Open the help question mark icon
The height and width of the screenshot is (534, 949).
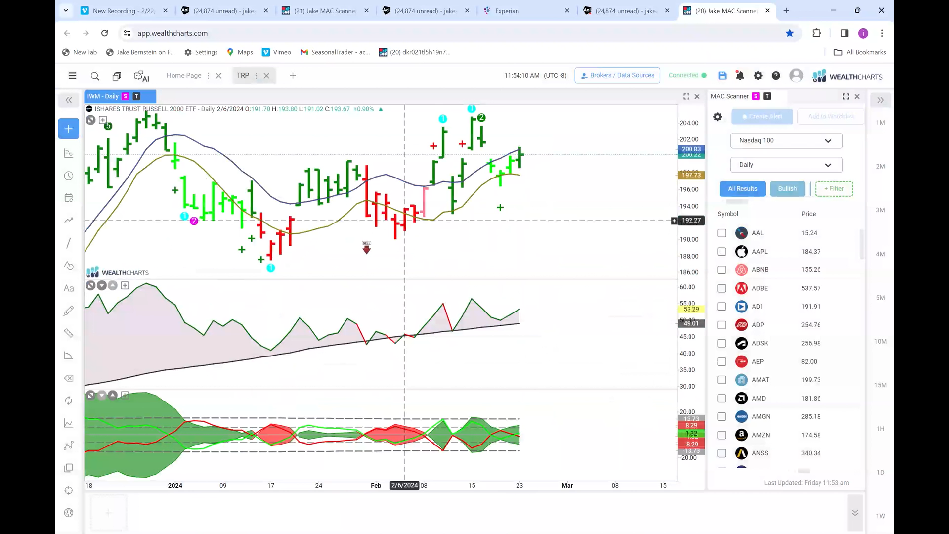[776, 76]
